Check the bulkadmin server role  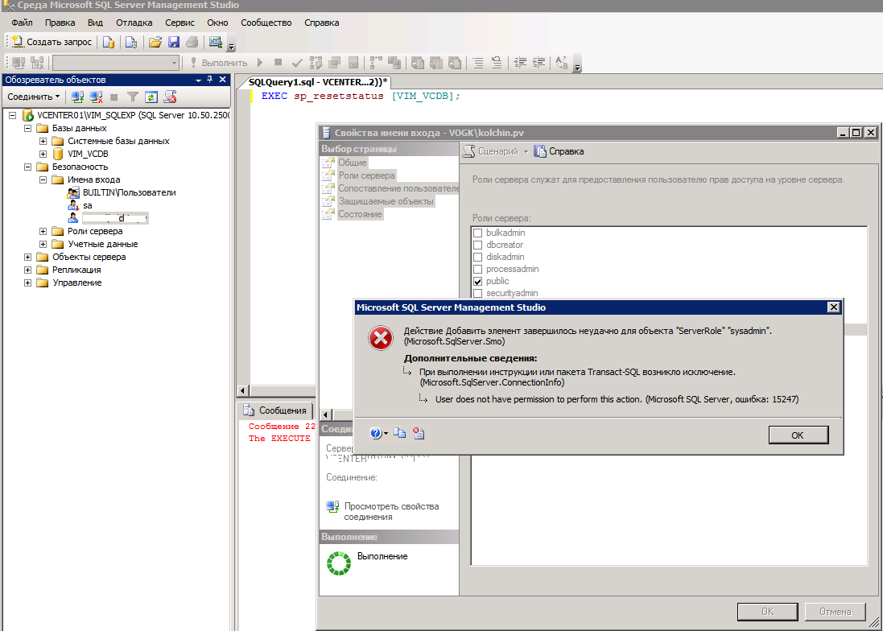tap(477, 233)
